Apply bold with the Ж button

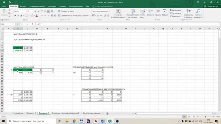[x=15, y=15]
